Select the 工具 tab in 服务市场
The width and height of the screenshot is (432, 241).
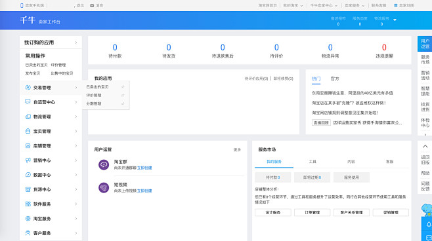(x=313, y=162)
